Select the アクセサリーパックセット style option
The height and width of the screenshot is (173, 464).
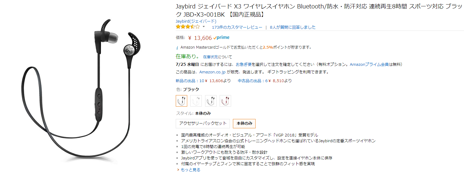coord(203,123)
